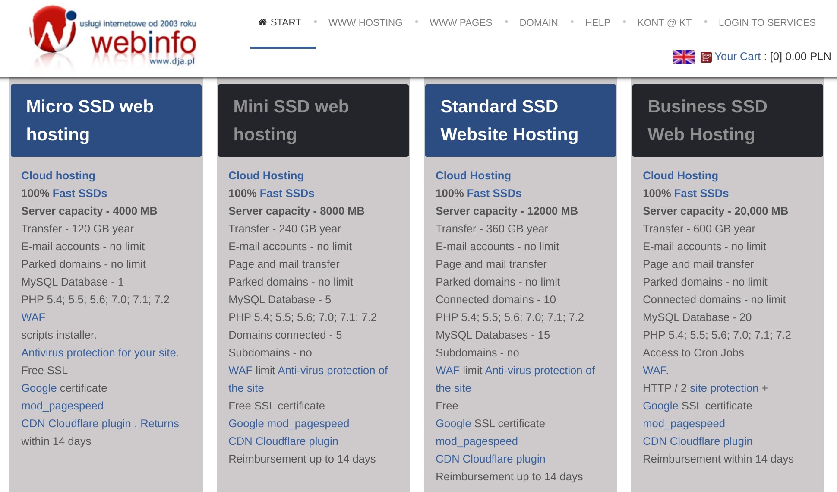Click 'Server capacity - 4000 MB' text
This screenshot has height=492, width=837.
(89, 211)
